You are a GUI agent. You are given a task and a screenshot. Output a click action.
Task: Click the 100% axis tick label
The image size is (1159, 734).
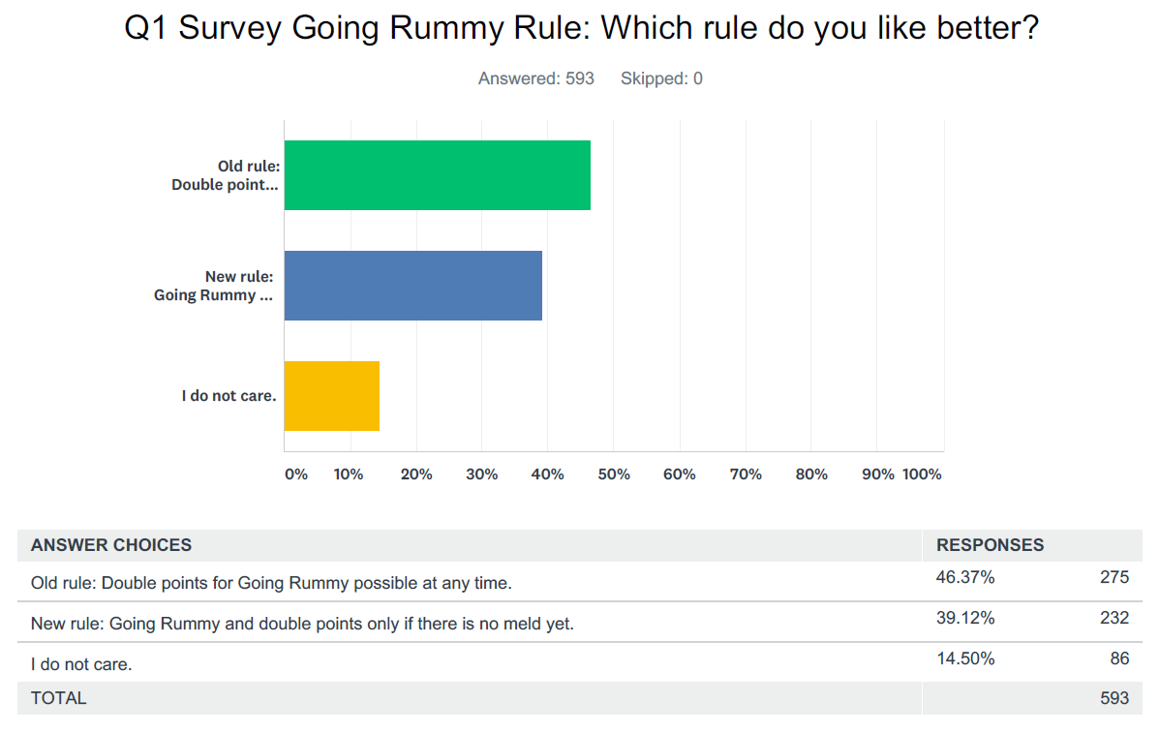(x=922, y=474)
